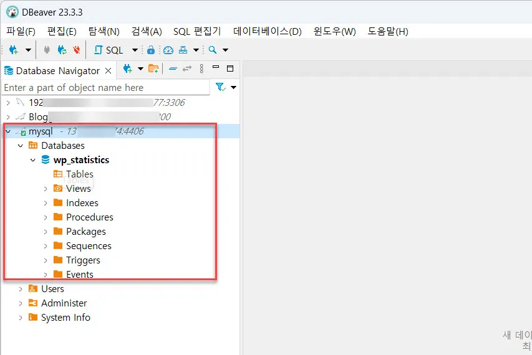Click the DBeaver application logo icon
Screen dimensions: 532x355
12,12
